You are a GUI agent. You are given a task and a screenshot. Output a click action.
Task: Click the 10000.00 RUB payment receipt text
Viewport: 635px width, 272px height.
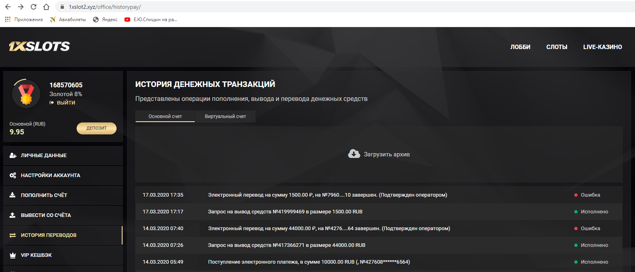click(x=309, y=262)
